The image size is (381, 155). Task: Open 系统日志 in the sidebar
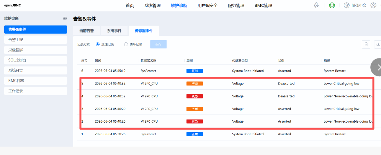click(x=36, y=71)
